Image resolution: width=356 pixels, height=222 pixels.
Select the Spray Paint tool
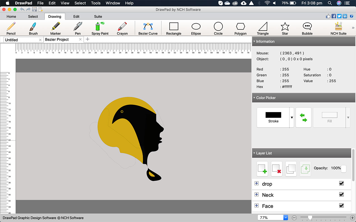point(100,29)
